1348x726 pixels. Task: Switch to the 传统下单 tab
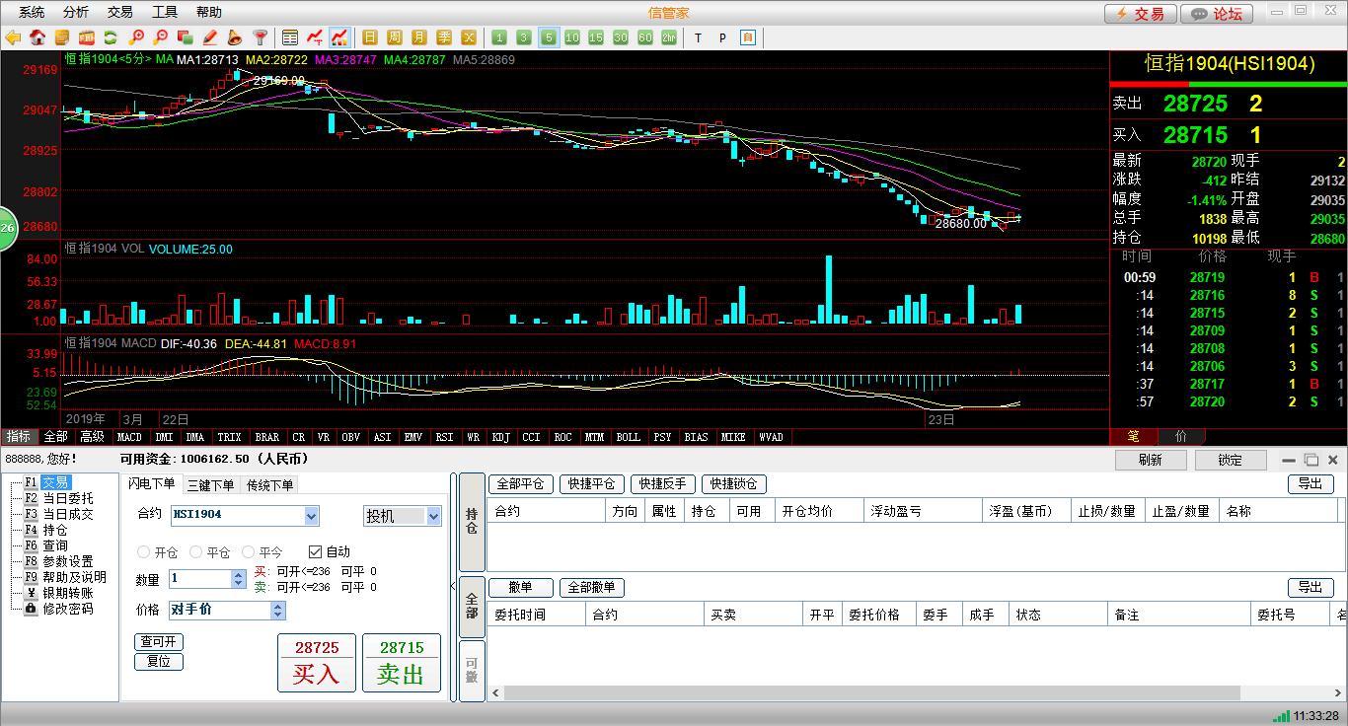click(x=270, y=484)
